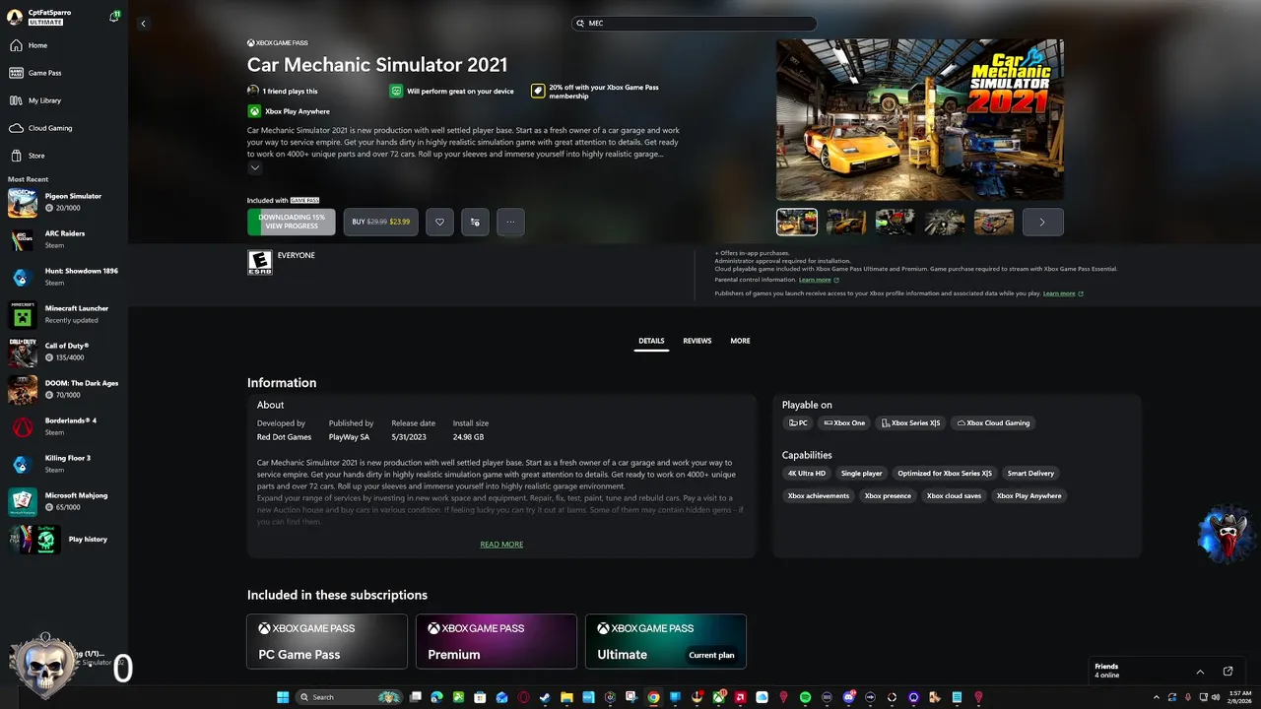
Task: Open Hunt: Showdown 1896 from recent list
Action: (64, 277)
